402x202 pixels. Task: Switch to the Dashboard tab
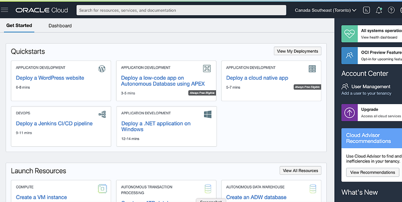pyautogui.click(x=60, y=26)
